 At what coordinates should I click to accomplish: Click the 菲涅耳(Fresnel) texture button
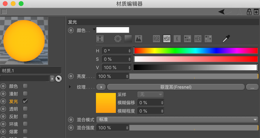[176, 87]
